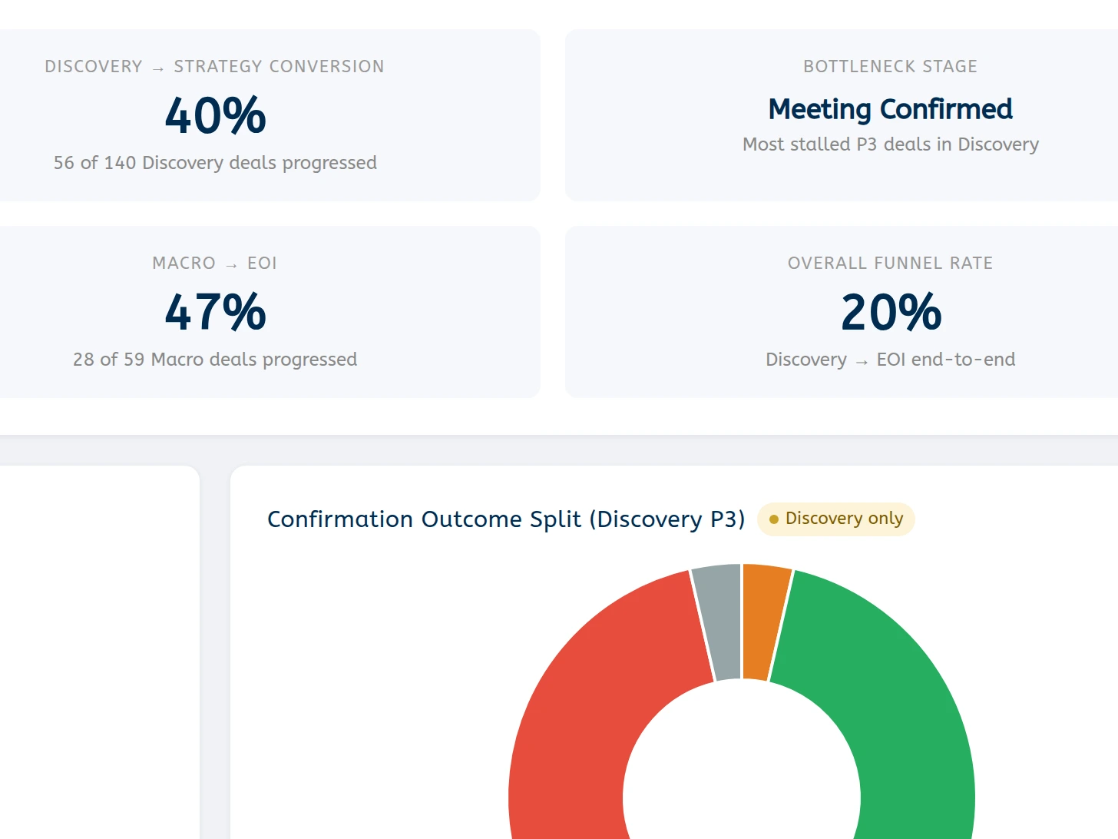The width and height of the screenshot is (1118, 839).
Task: Select the 47% Macro conversion value
Action: (215, 313)
